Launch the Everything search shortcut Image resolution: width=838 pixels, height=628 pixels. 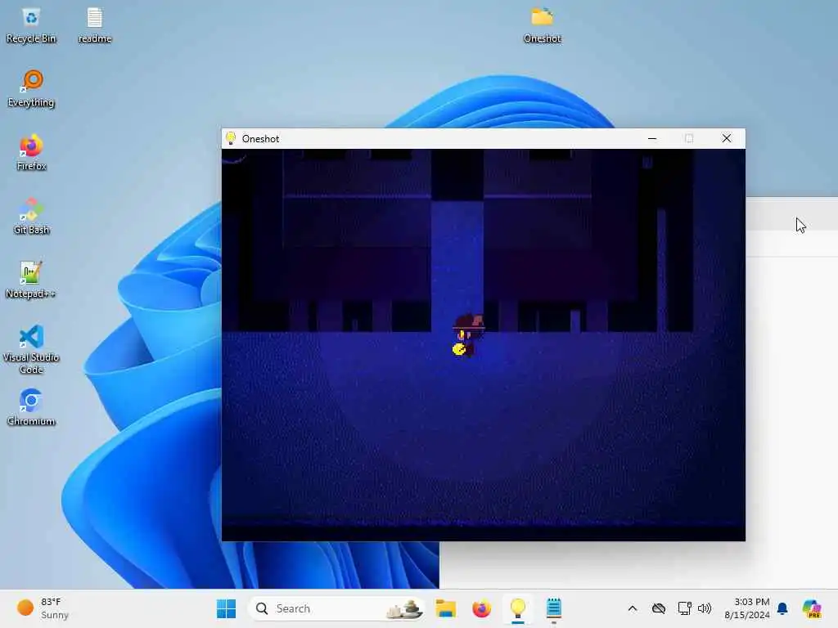click(x=31, y=89)
